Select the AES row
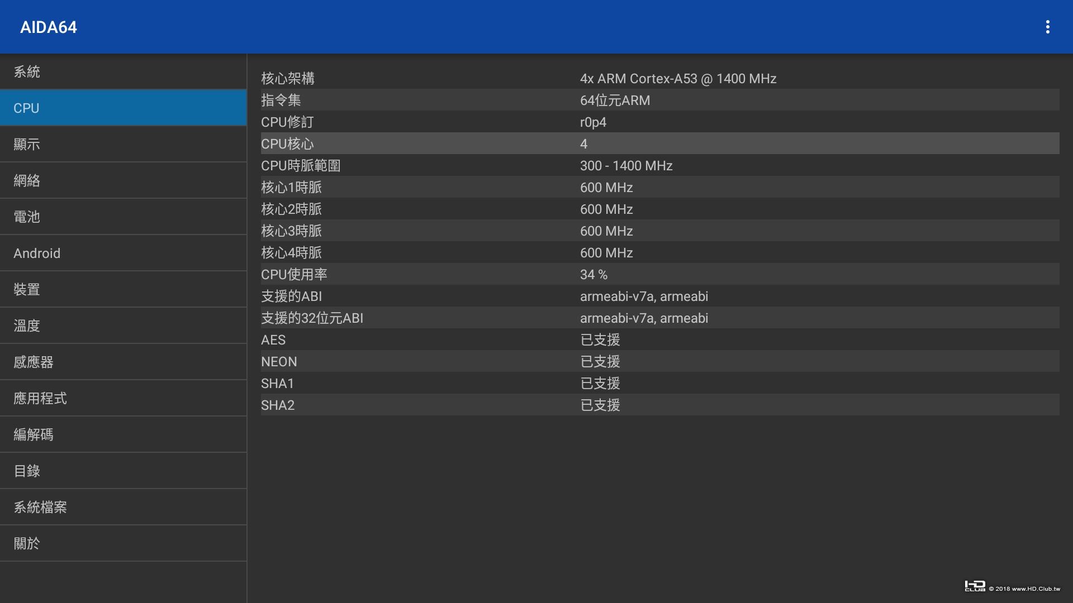This screenshot has height=603, width=1073. click(x=660, y=339)
